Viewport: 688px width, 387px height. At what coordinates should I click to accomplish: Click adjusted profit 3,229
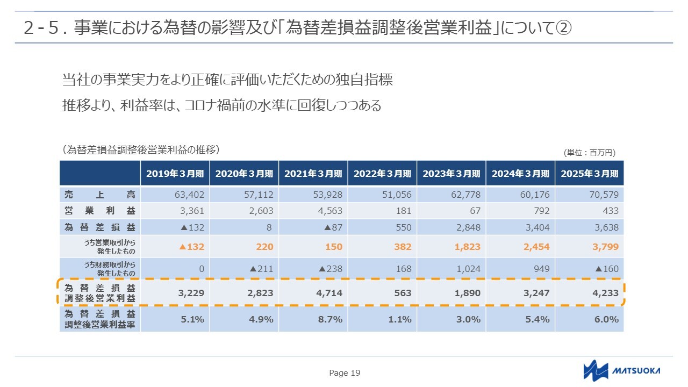(x=191, y=293)
